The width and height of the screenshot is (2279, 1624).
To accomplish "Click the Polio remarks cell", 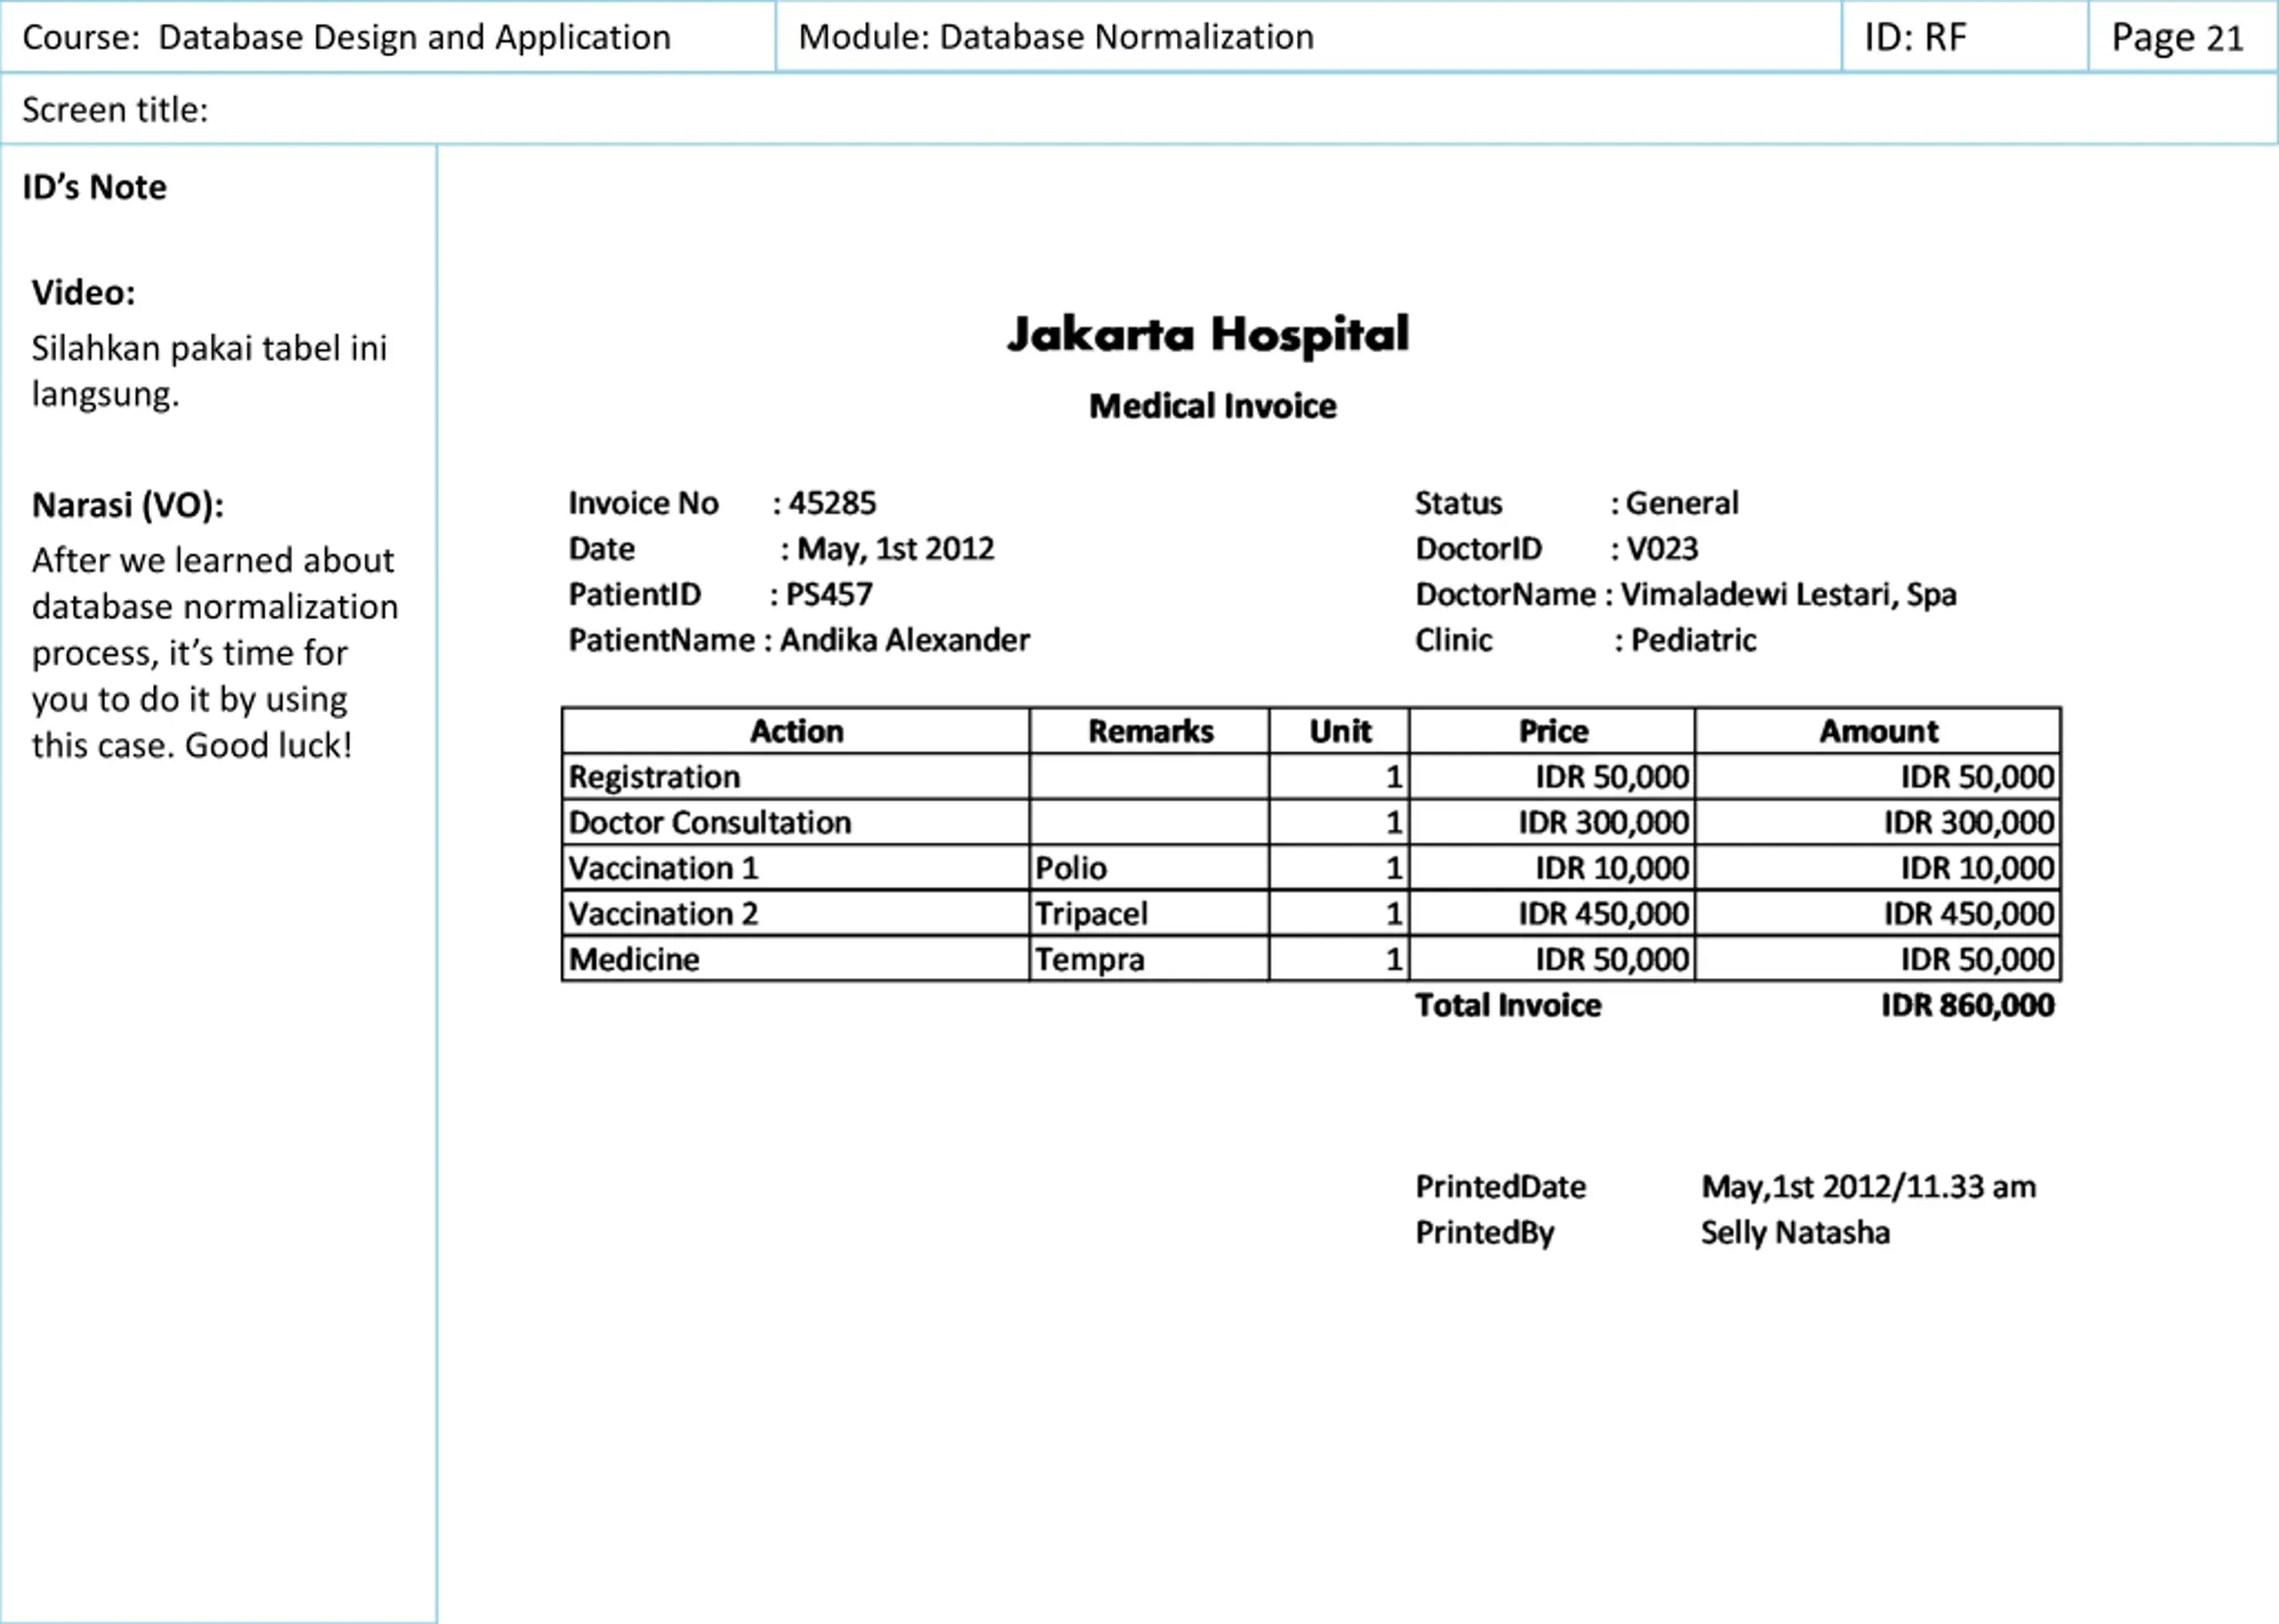I will point(1149,868).
